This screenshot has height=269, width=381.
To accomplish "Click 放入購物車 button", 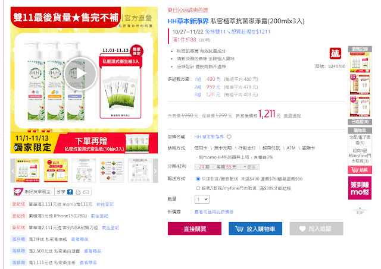I will (255, 229).
